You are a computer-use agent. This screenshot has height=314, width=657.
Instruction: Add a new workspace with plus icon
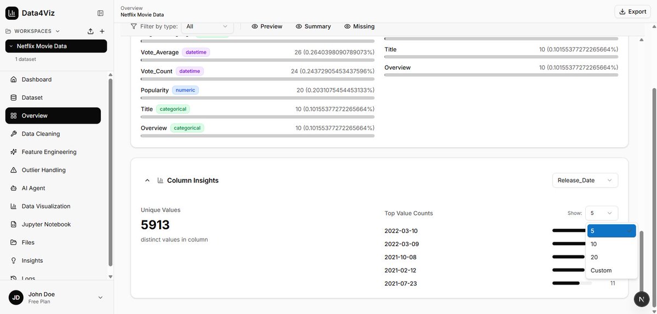point(102,31)
